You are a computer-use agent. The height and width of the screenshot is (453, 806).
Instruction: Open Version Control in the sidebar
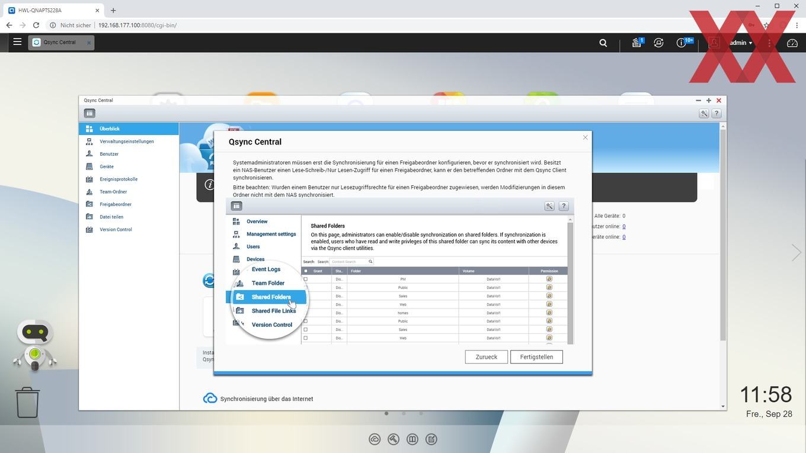(x=129, y=229)
